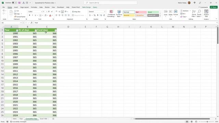Toggle Bold formatting
Screen dimensions: 219x123
click(29, 15)
